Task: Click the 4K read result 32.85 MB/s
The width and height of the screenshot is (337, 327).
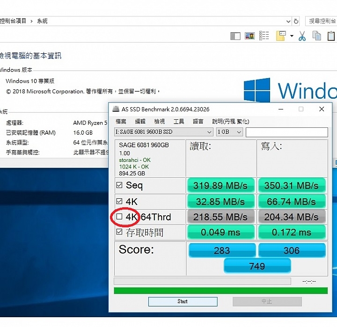Action: 221,202
